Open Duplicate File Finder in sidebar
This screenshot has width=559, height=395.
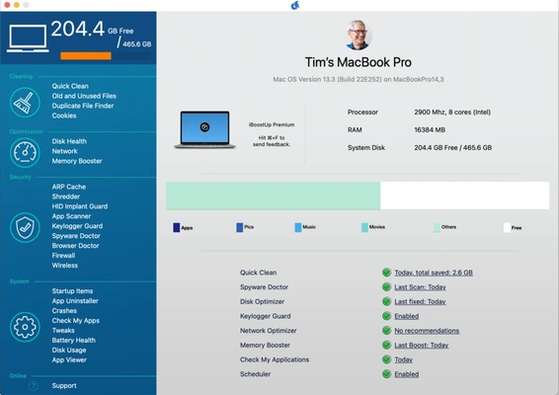click(x=83, y=106)
